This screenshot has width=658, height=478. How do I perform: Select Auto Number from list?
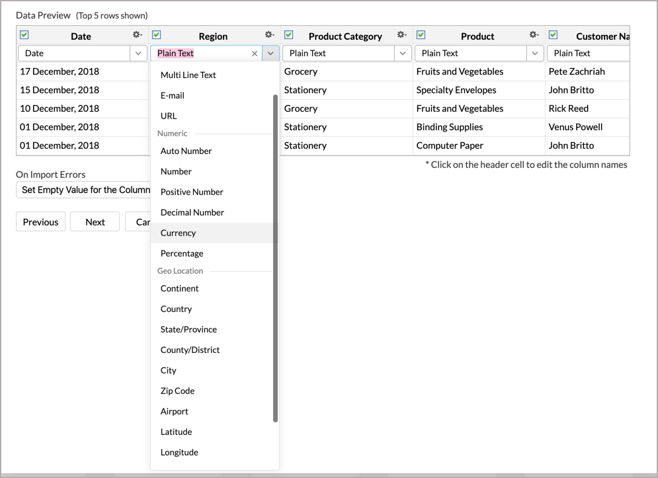point(212,151)
